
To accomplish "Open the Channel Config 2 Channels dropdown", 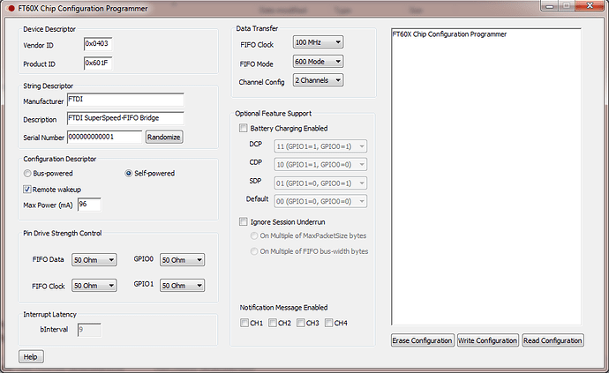I will tap(318, 80).
